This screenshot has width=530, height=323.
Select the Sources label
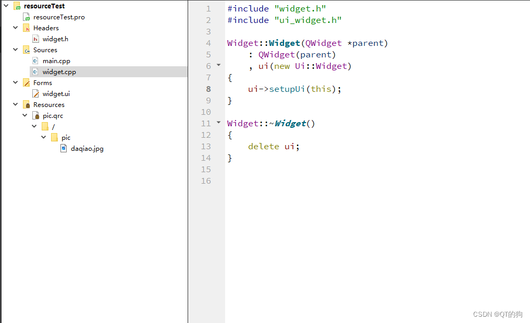pos(45,50)
